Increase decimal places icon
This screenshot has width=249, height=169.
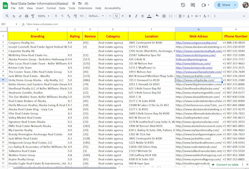(x=75, y=16)
